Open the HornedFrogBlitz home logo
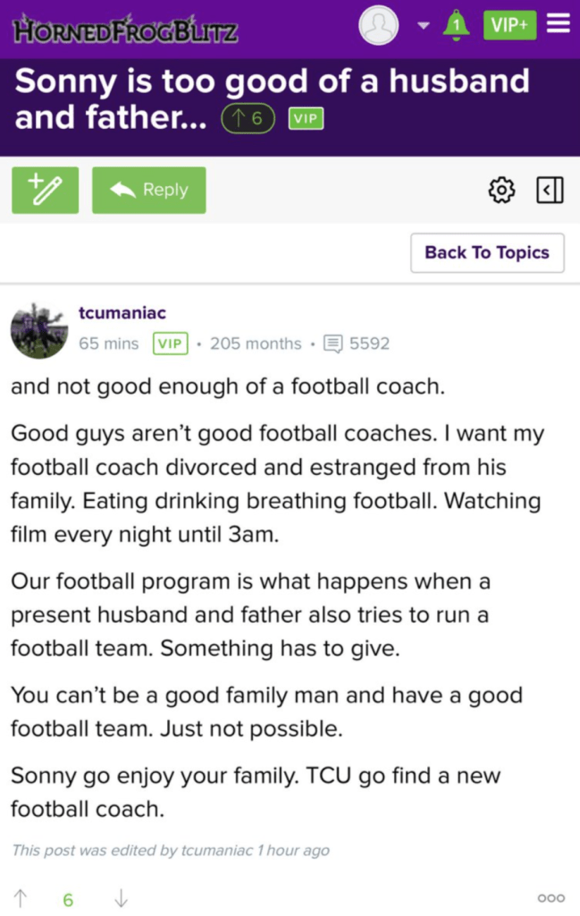 (x=125, y=30)
